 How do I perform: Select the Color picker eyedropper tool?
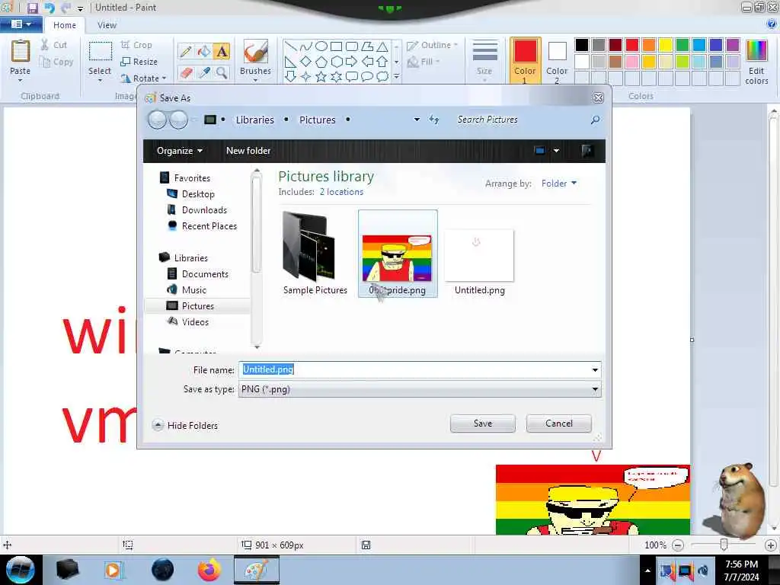pyautogui.click(x=204, y=72)
